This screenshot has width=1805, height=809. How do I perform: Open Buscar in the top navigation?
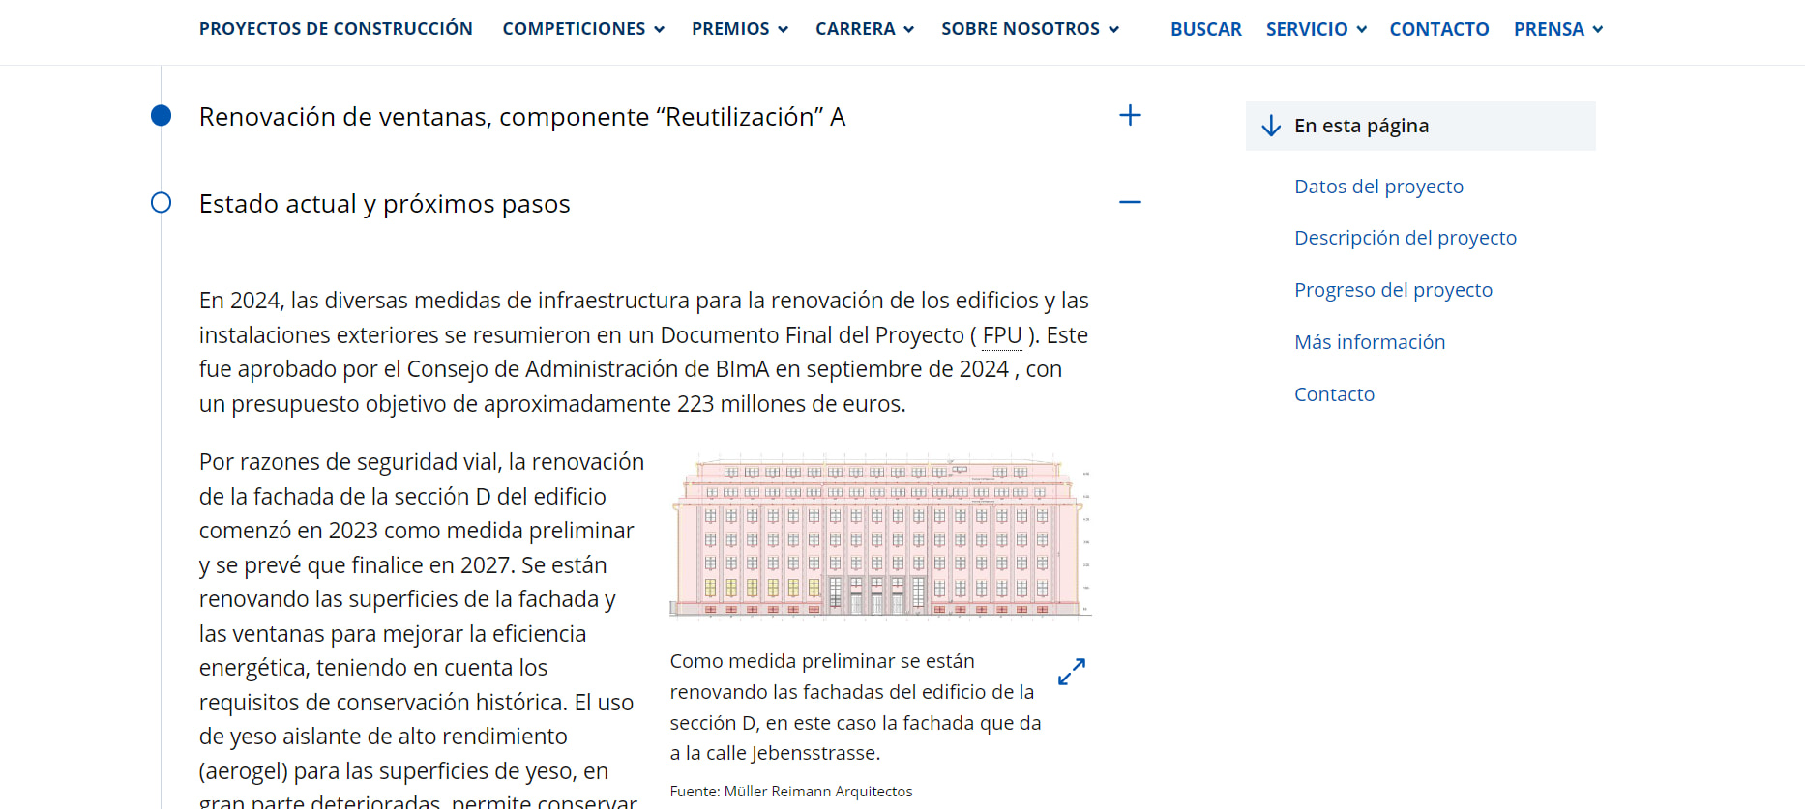[1205, 29]
